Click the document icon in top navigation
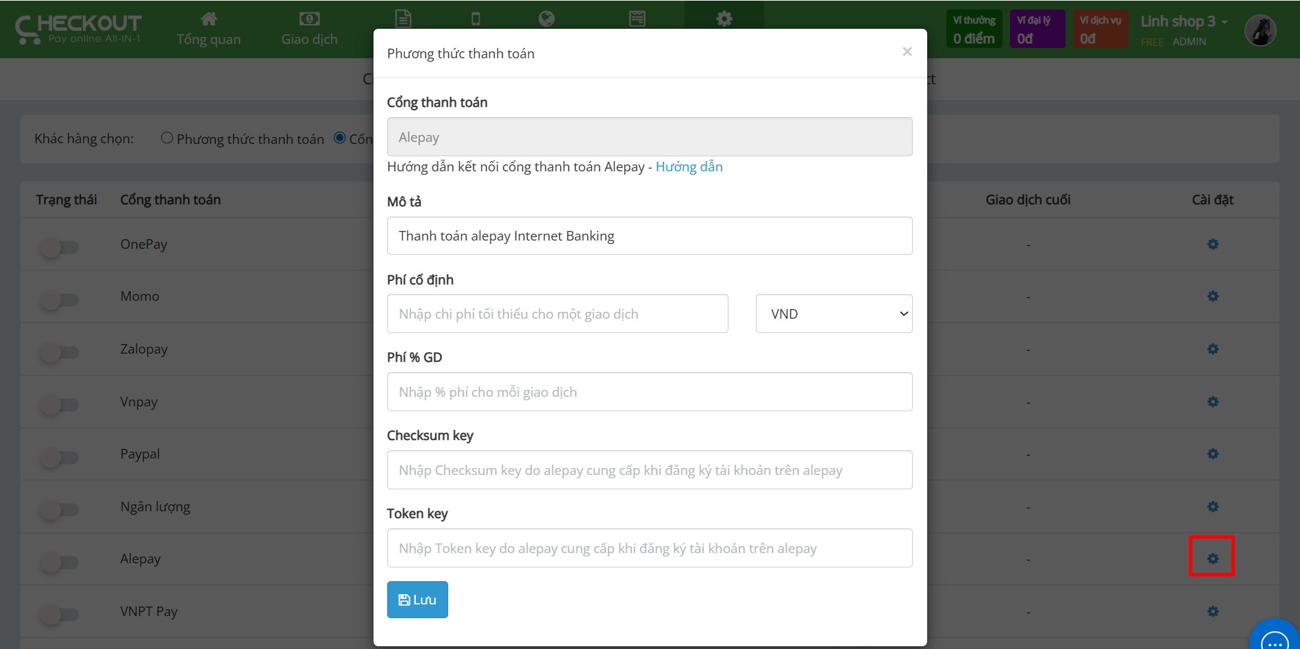The width and height of the screenshot is (1300, 649). pyautogui.click(x=404, y=19)
